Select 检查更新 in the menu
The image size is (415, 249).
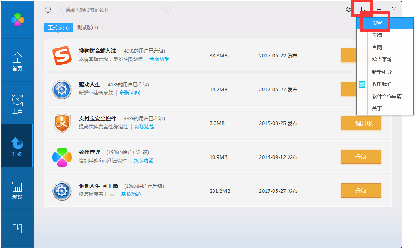point(376,59)
